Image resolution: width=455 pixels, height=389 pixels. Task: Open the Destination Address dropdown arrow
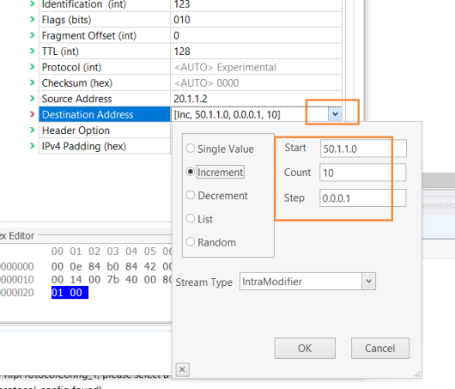335,114
